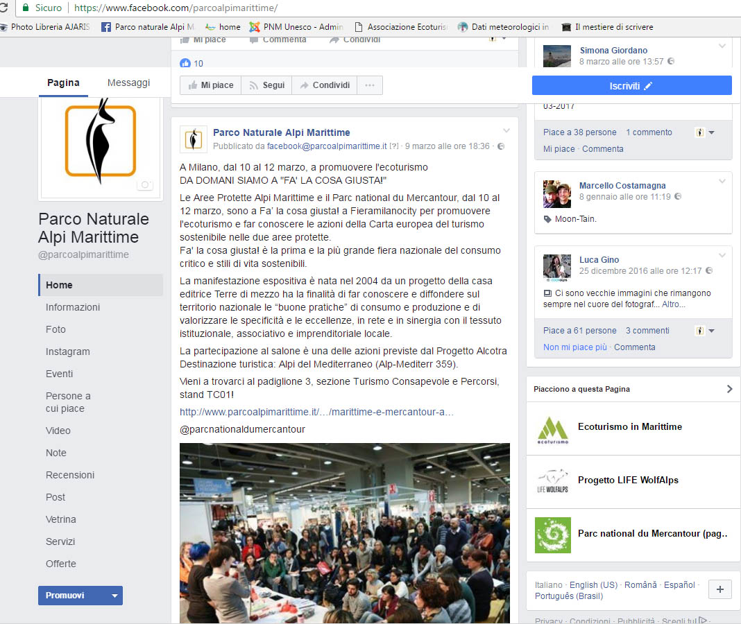The image size is (741, 624).
Task: Open the Facebook bookmark Parco naturale Alpi M
Action: click(x=148, y=27)
